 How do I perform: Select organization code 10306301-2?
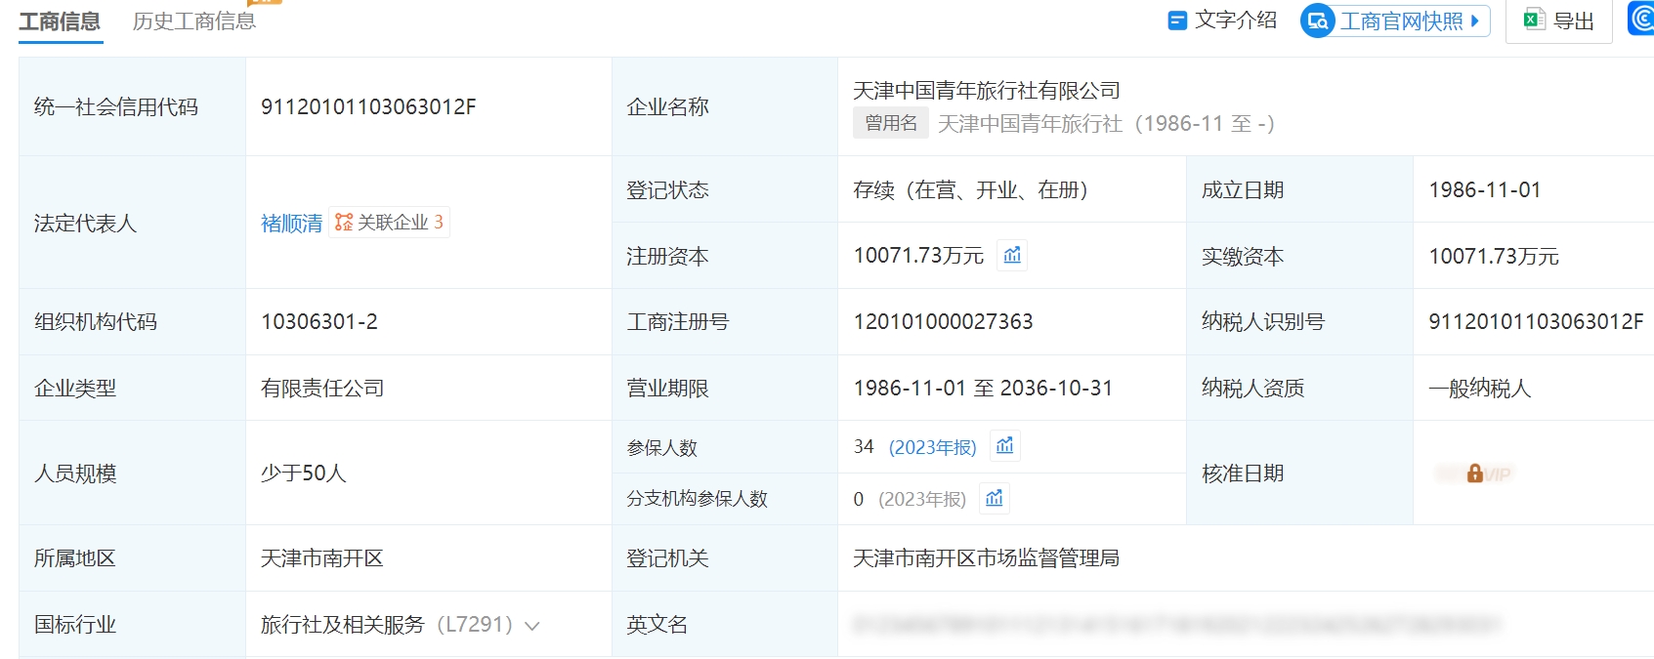[319, 322]
